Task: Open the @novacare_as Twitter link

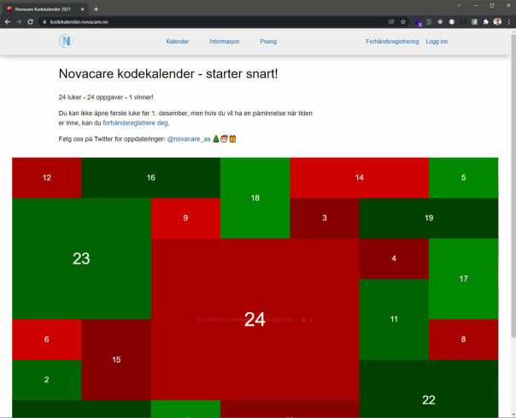Action: (x=189, y=139)
